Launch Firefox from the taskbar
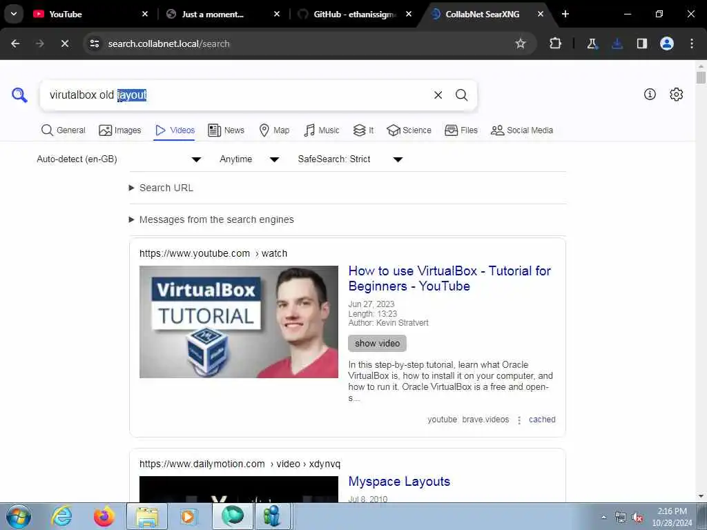707x530 pixels. point(104,516)
